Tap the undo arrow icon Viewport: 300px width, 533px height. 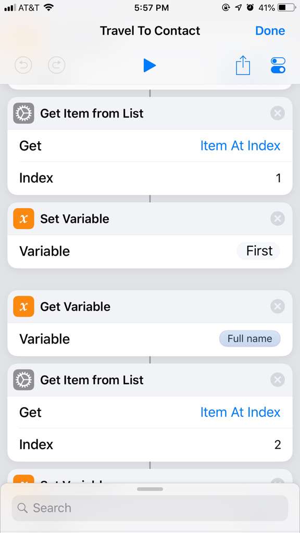coord(23,65)
